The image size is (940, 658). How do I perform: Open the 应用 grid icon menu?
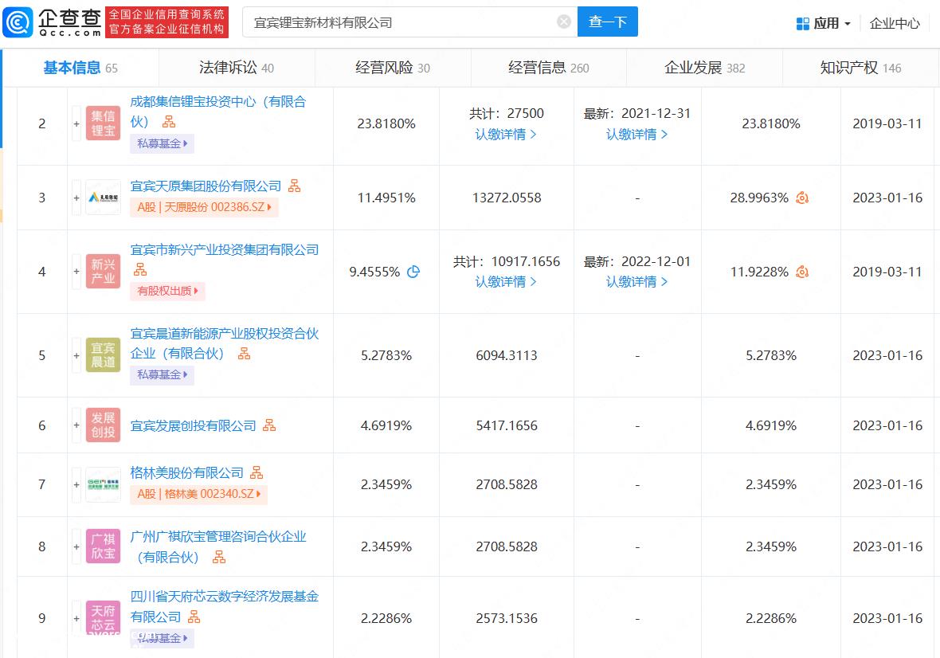pyautogui.click(x=802, y=23)
